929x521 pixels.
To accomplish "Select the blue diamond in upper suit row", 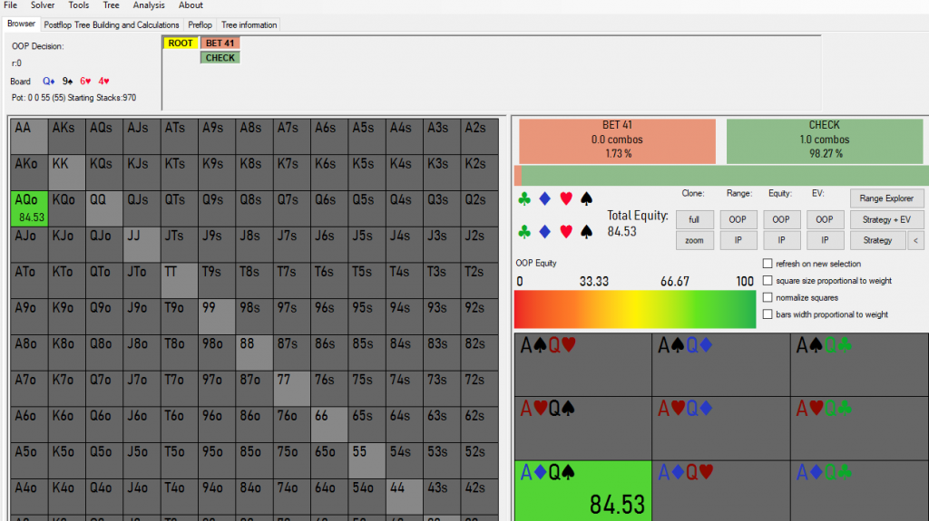I will [545, 199].
